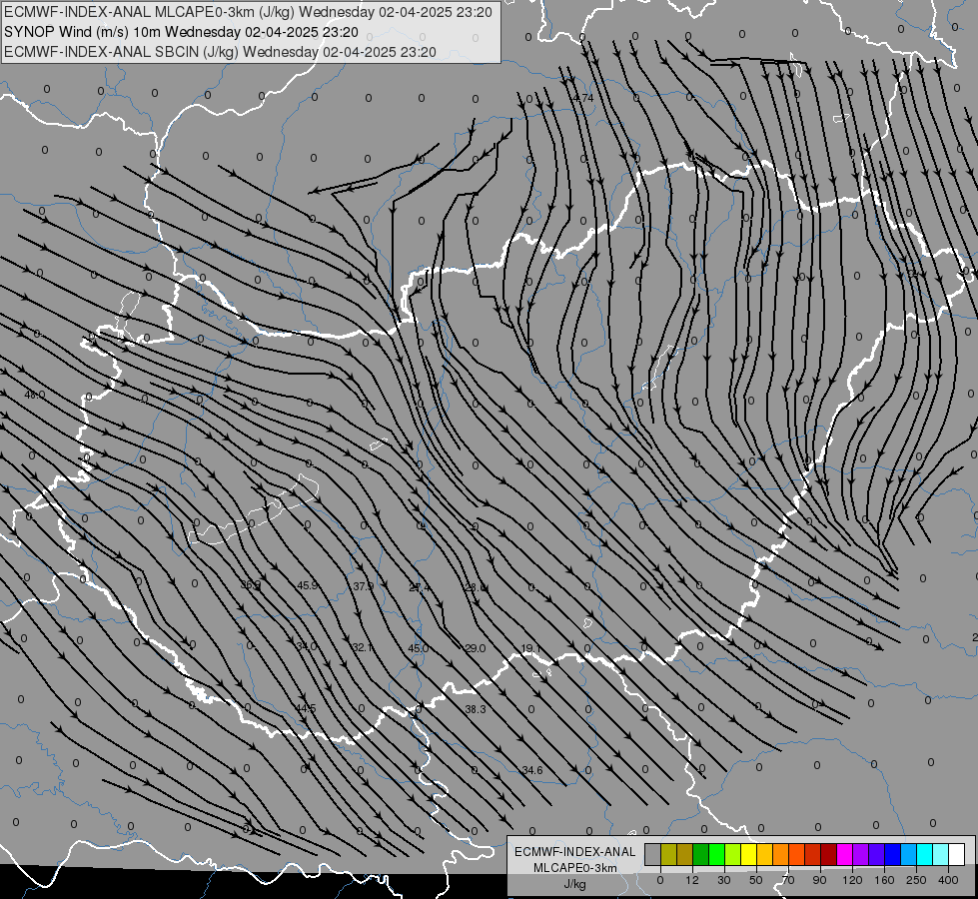978x899 pixels.
Task: Click the legend tick label 400
Action: click(x=948, y=880)
